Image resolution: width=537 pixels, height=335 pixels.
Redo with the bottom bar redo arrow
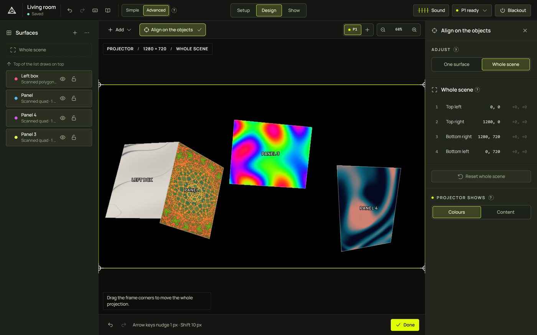click(x=124, y=325)
